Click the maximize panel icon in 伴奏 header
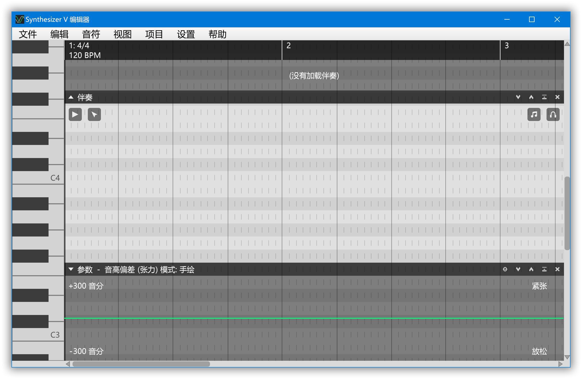 click(x=544, y=97)
